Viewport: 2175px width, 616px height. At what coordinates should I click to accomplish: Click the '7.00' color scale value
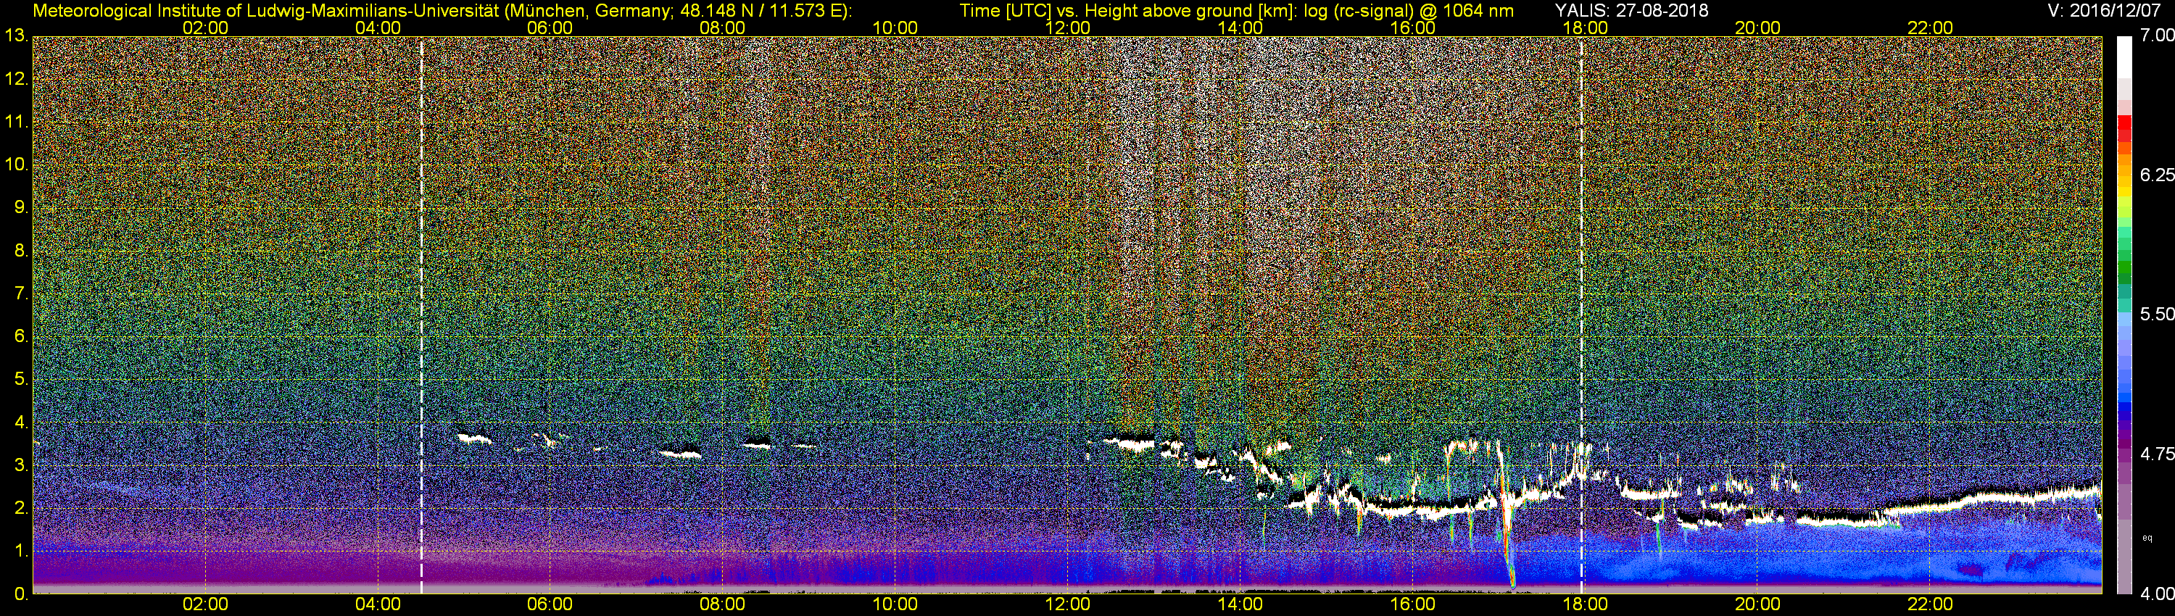click(x=2158, y=36)
